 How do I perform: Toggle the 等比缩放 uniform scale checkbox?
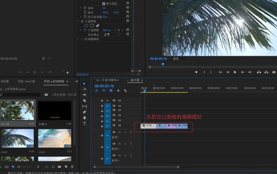(x=104, y=4)
